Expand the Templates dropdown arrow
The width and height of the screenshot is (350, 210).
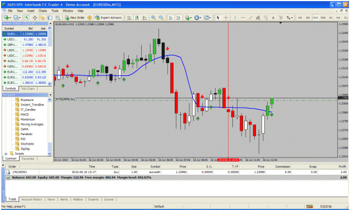pos(210,18)
